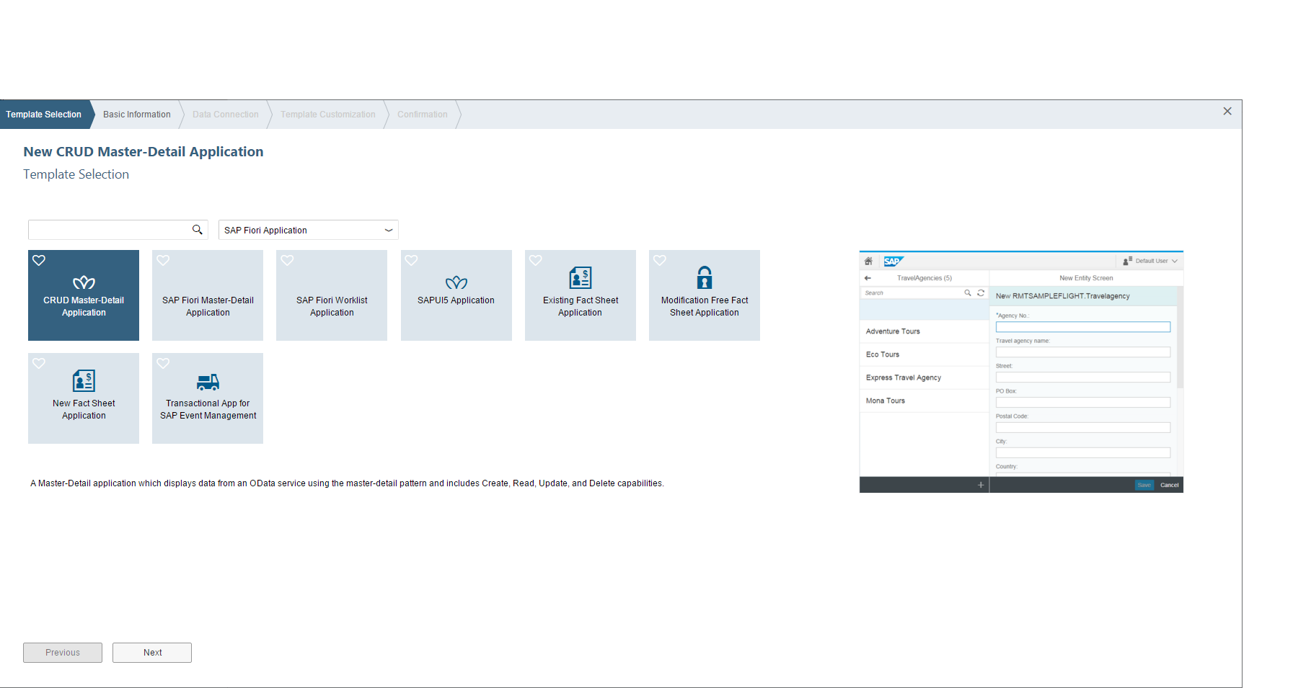This screenshot has height=688, width=1293.
Task: Click the template search input field
Action: coord(108,229)
